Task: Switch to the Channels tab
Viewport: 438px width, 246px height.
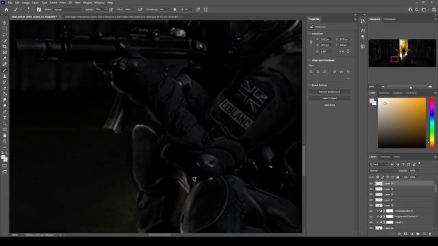Action: click(x=385, y=156)
